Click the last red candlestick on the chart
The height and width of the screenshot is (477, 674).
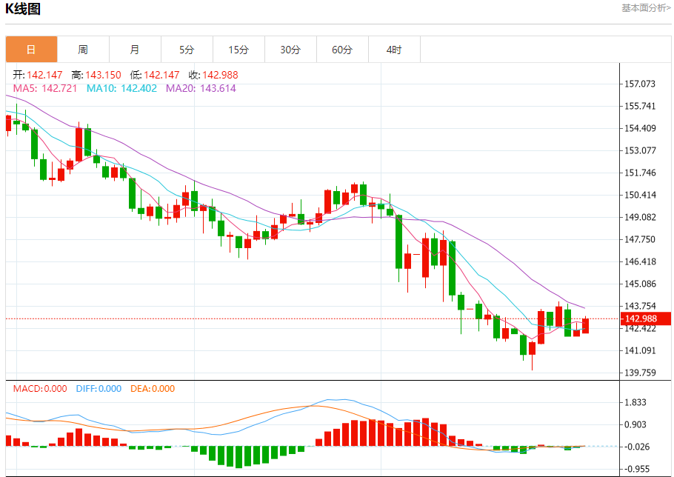[585, 325]
